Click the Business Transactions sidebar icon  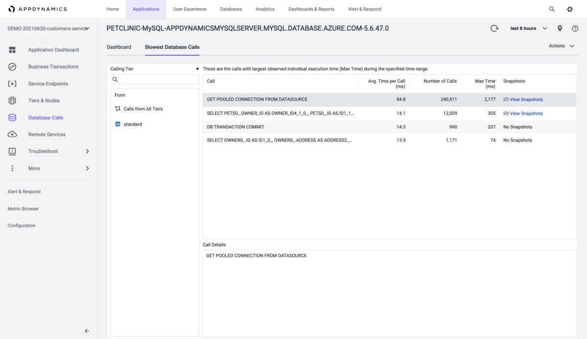(x=12, y=66)
